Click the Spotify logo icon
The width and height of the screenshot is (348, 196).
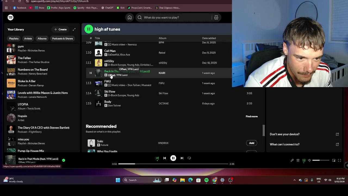(11, 17)
